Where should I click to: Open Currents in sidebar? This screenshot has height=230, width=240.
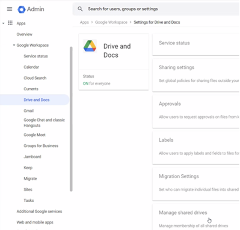pos(31,89)
